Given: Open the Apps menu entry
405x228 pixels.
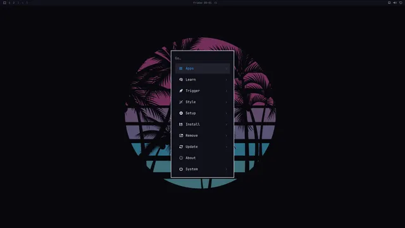Looking at the screenshot, I should click(202, 68).
